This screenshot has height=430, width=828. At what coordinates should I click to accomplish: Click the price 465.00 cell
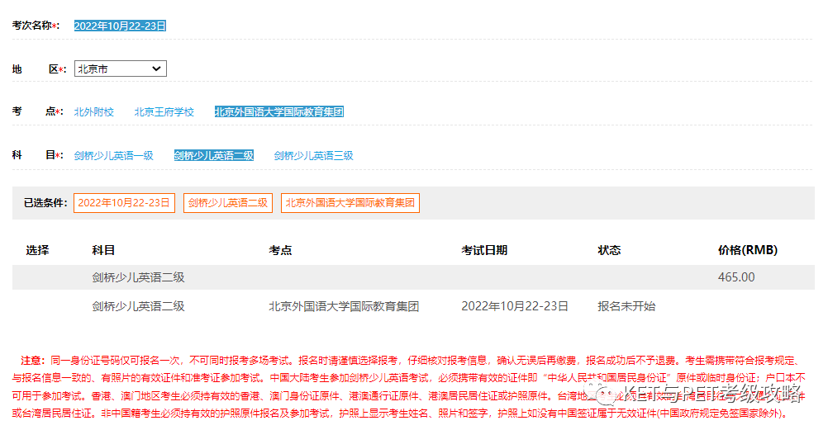click(736, 277)
